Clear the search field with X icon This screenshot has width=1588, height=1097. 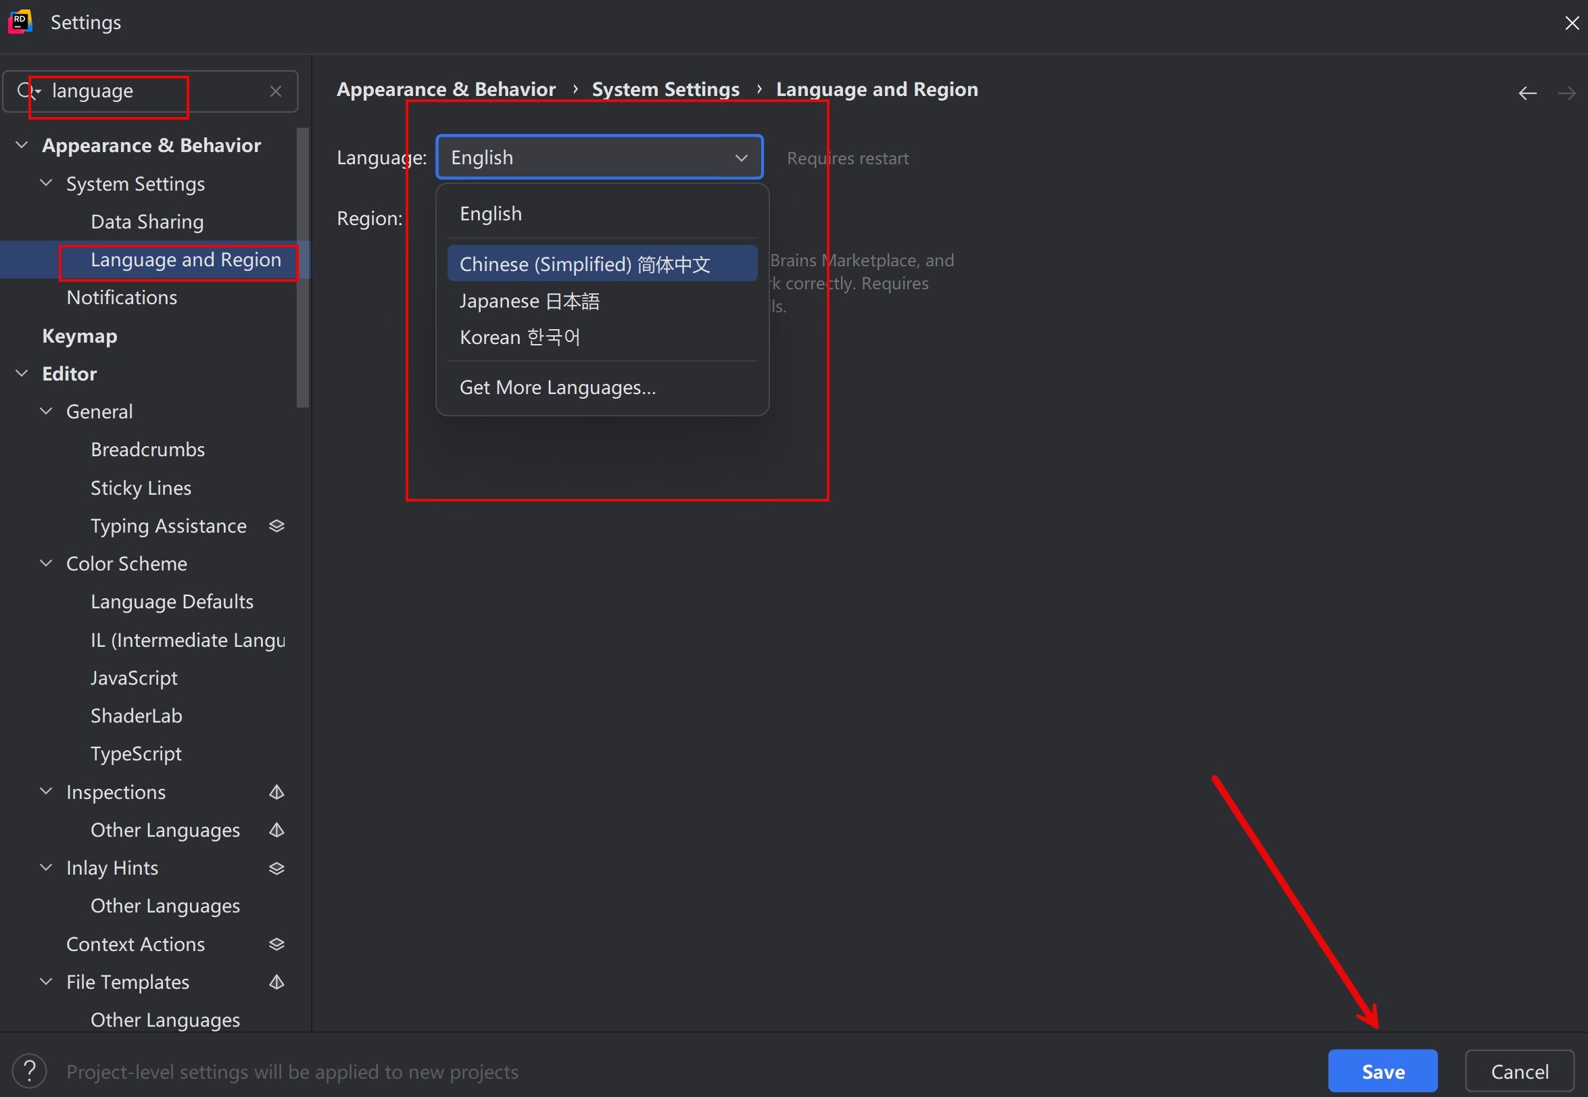(276, 91)
